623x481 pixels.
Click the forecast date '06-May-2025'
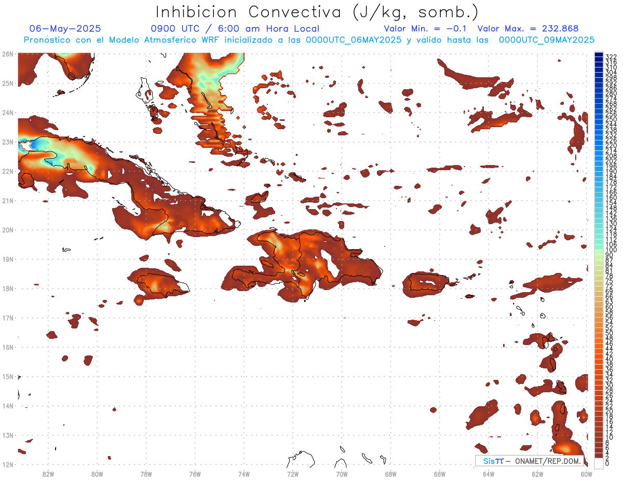[65, 29]
